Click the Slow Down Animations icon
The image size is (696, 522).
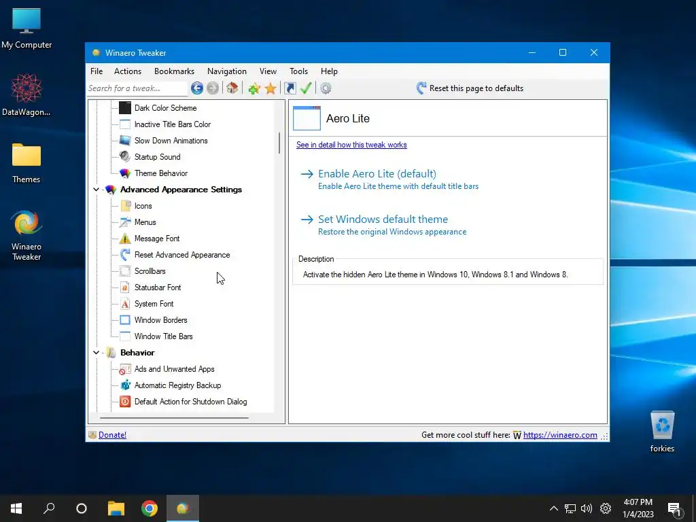click(125, 141)
